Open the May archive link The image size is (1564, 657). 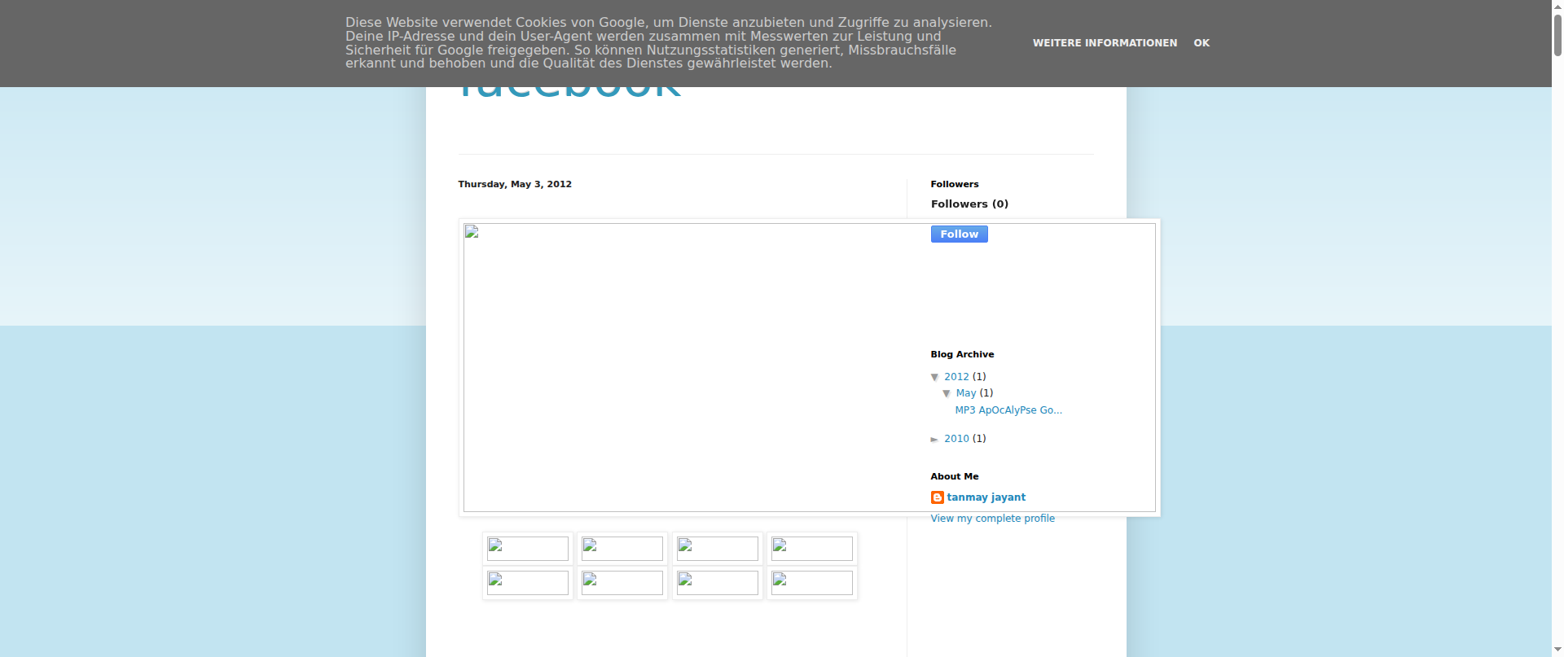(x=965, y=393)
